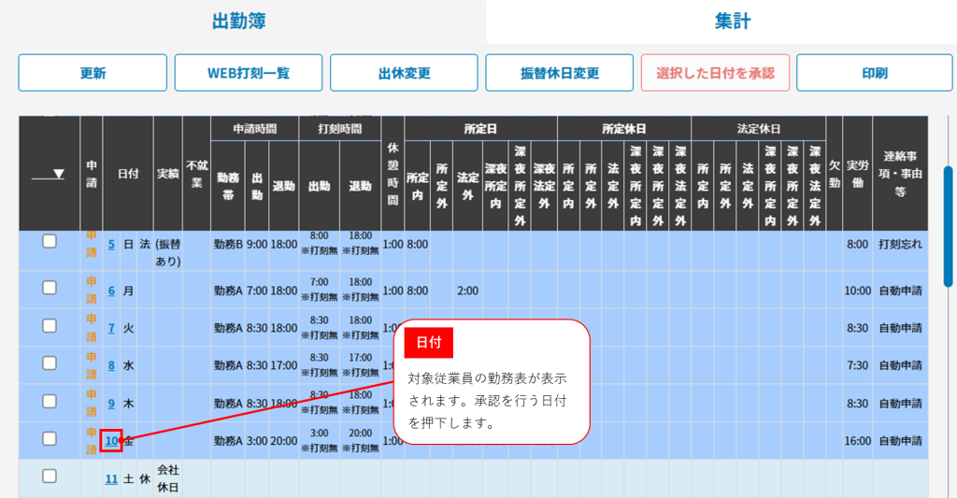The height and width of the screenshot is (498, 957).
Task: Toggle the checkbox for day 11 Saturday
Action: (50, 477)
